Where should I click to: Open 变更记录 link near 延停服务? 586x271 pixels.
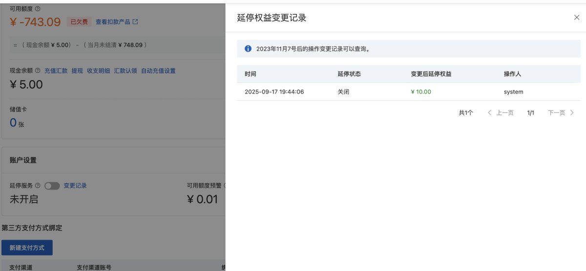tap(75, 186)
